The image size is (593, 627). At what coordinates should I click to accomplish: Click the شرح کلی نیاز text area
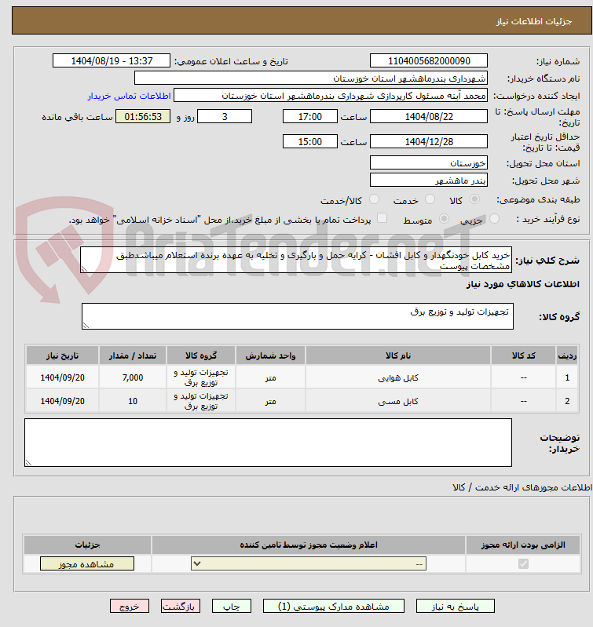point(296,260)
